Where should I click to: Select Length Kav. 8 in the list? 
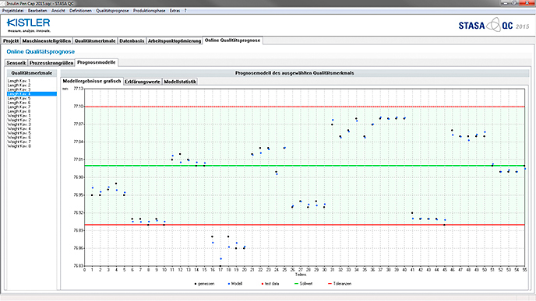[32, 111]
